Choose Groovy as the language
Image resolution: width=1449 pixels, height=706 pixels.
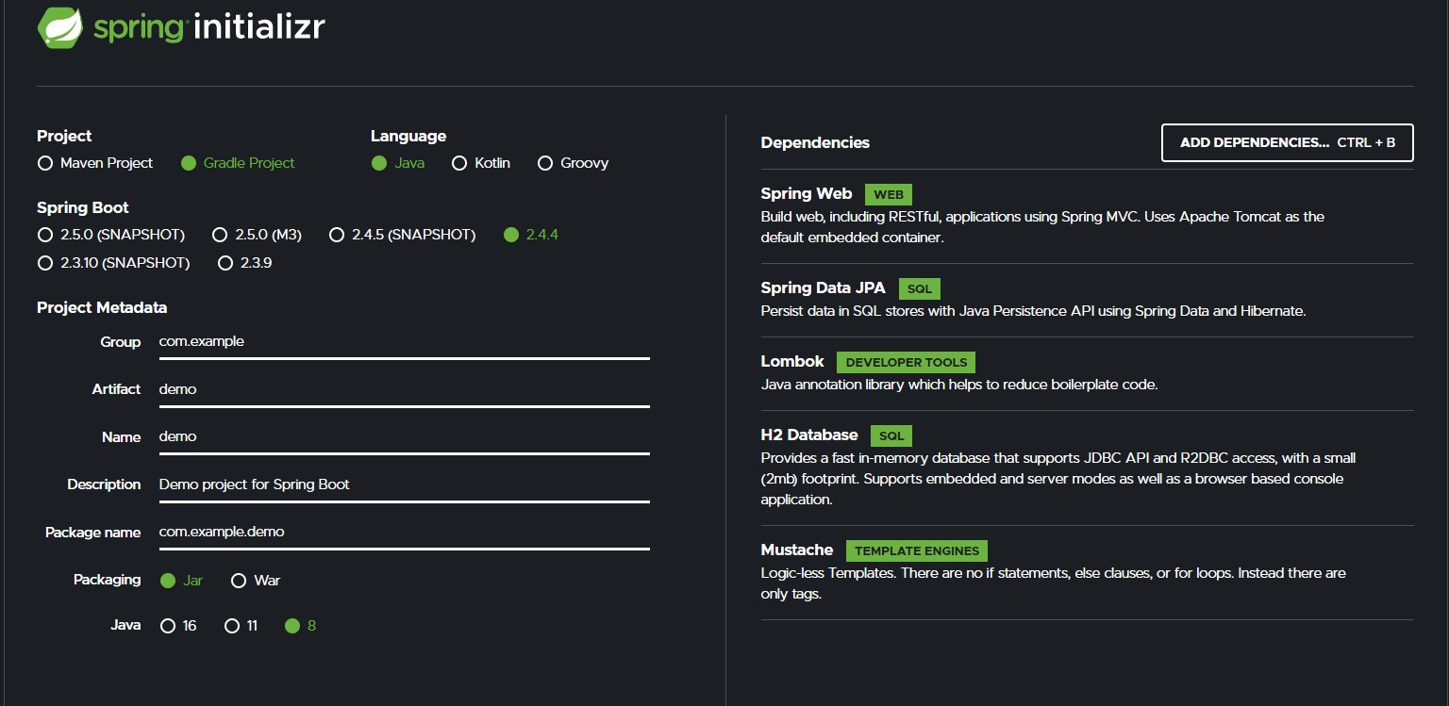pos(545,163)
